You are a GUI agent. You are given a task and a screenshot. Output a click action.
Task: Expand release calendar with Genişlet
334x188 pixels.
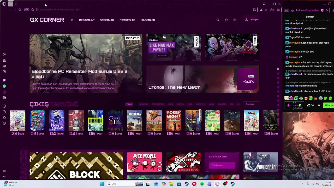[251, 104]
